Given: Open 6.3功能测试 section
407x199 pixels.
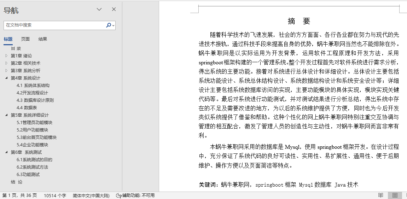Looking at the screenshot, I should pyautogui.click(x=28, y=174).
